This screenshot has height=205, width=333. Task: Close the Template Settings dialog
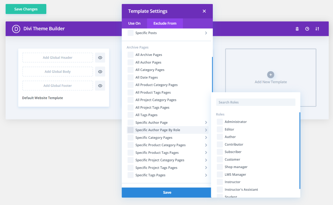[x=204, y=11]
